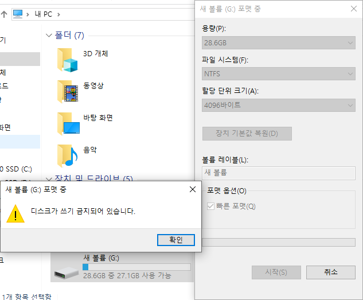This screenshot has width=363, height=300.
Task: Click 내 PC in the address breadcrumb
Action: pos(44,14)
